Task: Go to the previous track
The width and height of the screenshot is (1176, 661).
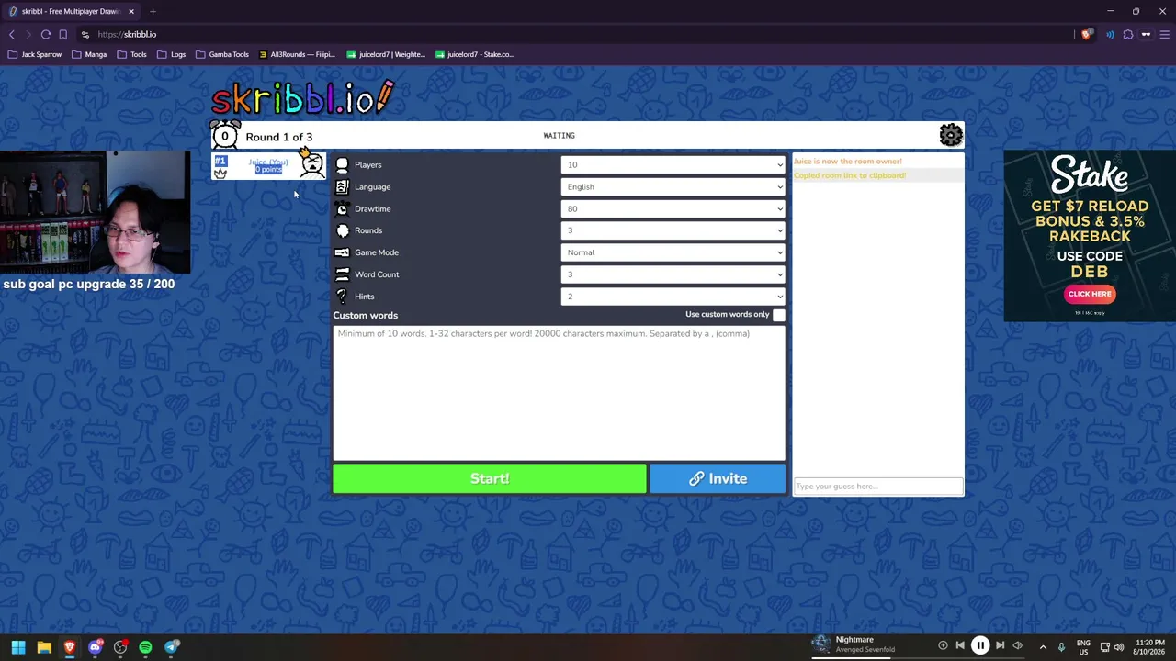Action: click(960, 645)
